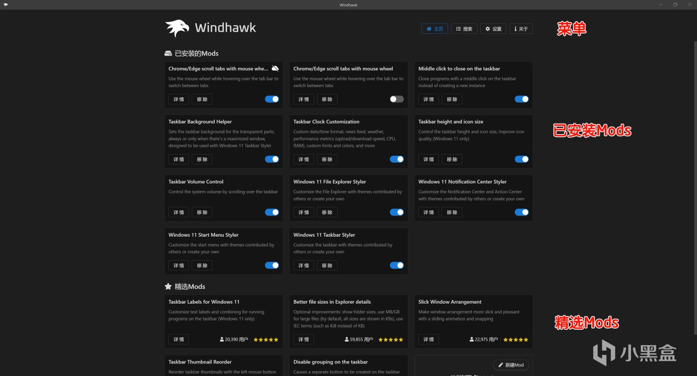Open 详情 for Middle click to close
697x376 pixels.
tap(429, 99)
